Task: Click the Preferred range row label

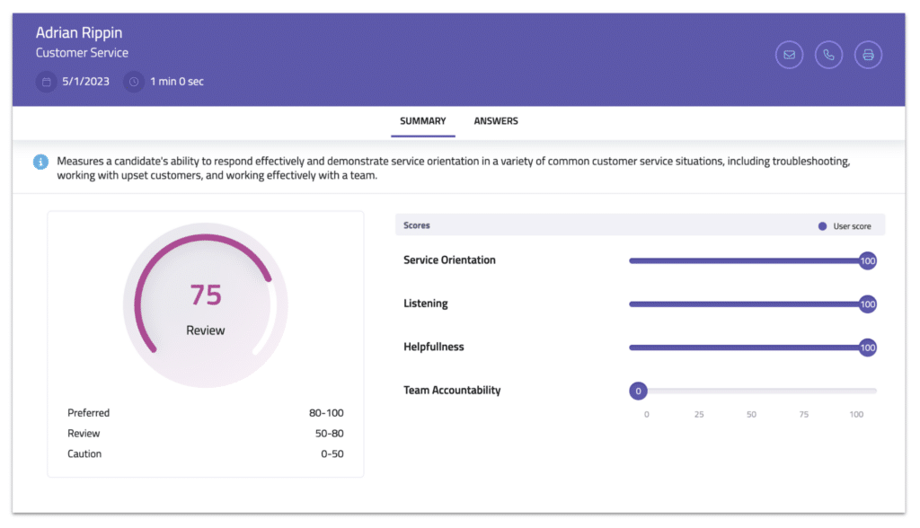Action: [89, 413]
